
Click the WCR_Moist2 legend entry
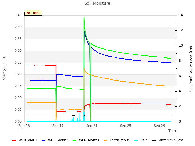(55, 140)
